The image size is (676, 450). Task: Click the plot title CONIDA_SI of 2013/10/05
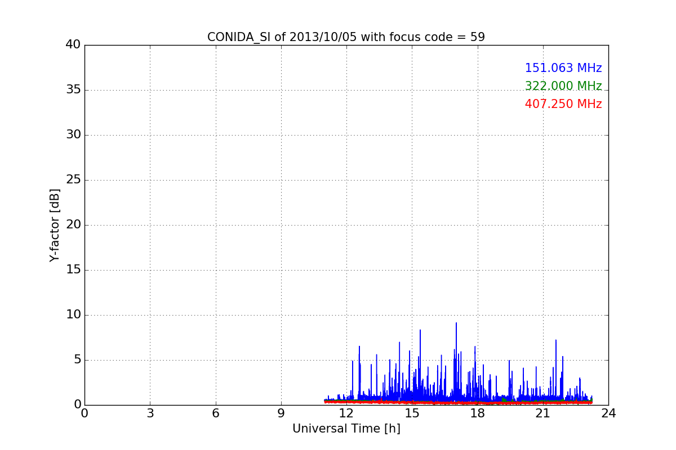(x=346, y=37)
